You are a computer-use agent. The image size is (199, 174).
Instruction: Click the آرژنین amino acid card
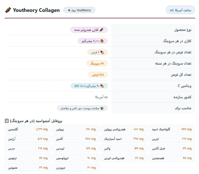[28, 139]
